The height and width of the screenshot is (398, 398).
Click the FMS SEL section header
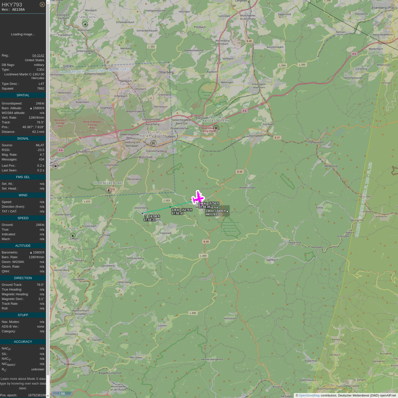pyautogui.click(x=23, y=177)
